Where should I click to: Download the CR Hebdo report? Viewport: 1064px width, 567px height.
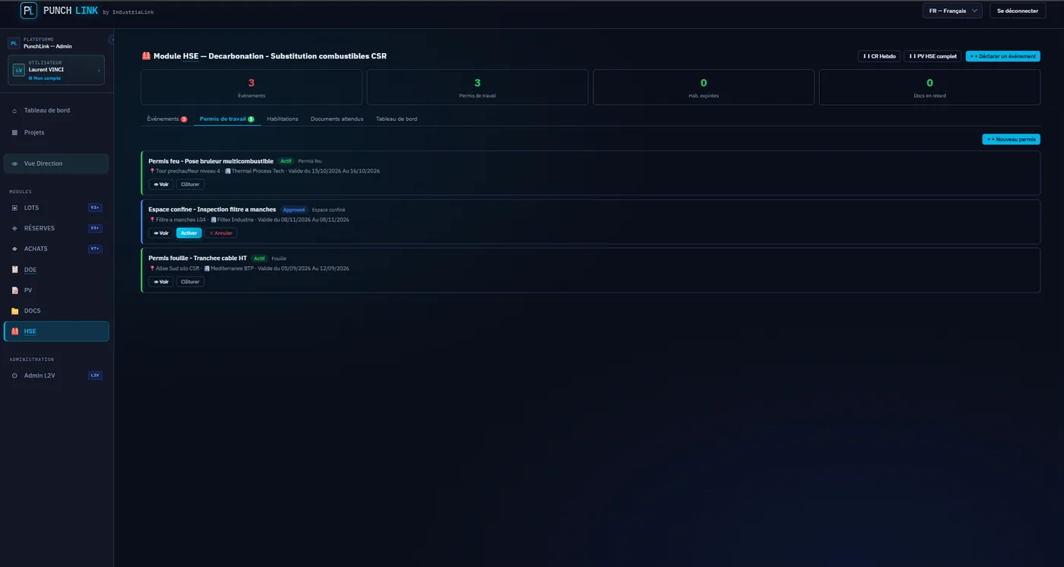(x=879, y=56)
